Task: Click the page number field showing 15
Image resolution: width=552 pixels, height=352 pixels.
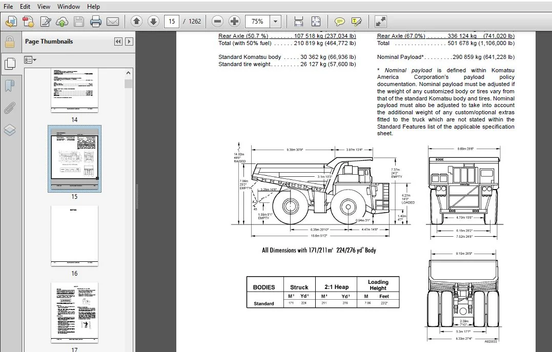Action: tap(172, 22)
